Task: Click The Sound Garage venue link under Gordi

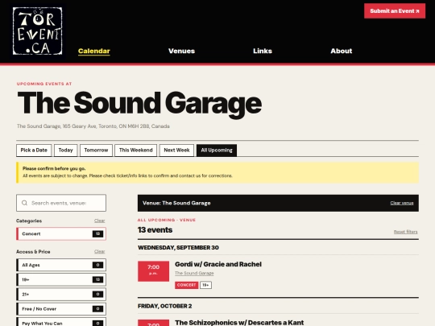Action: click(194, 273)
